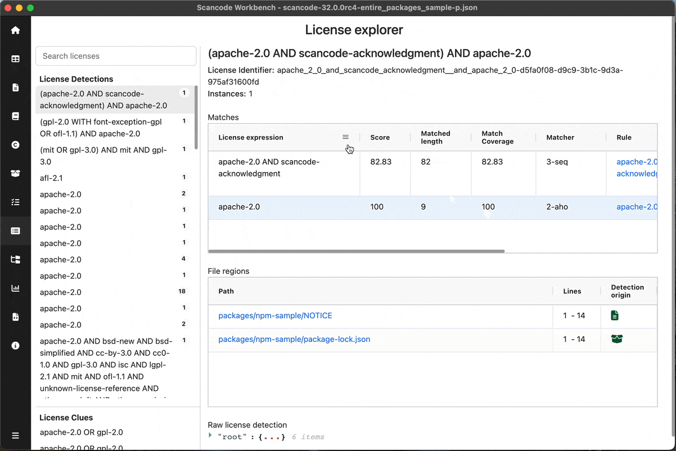The height and width of the screenshot is (451, 676).
Task: Sort by Matched length column header
Action: 436,137
